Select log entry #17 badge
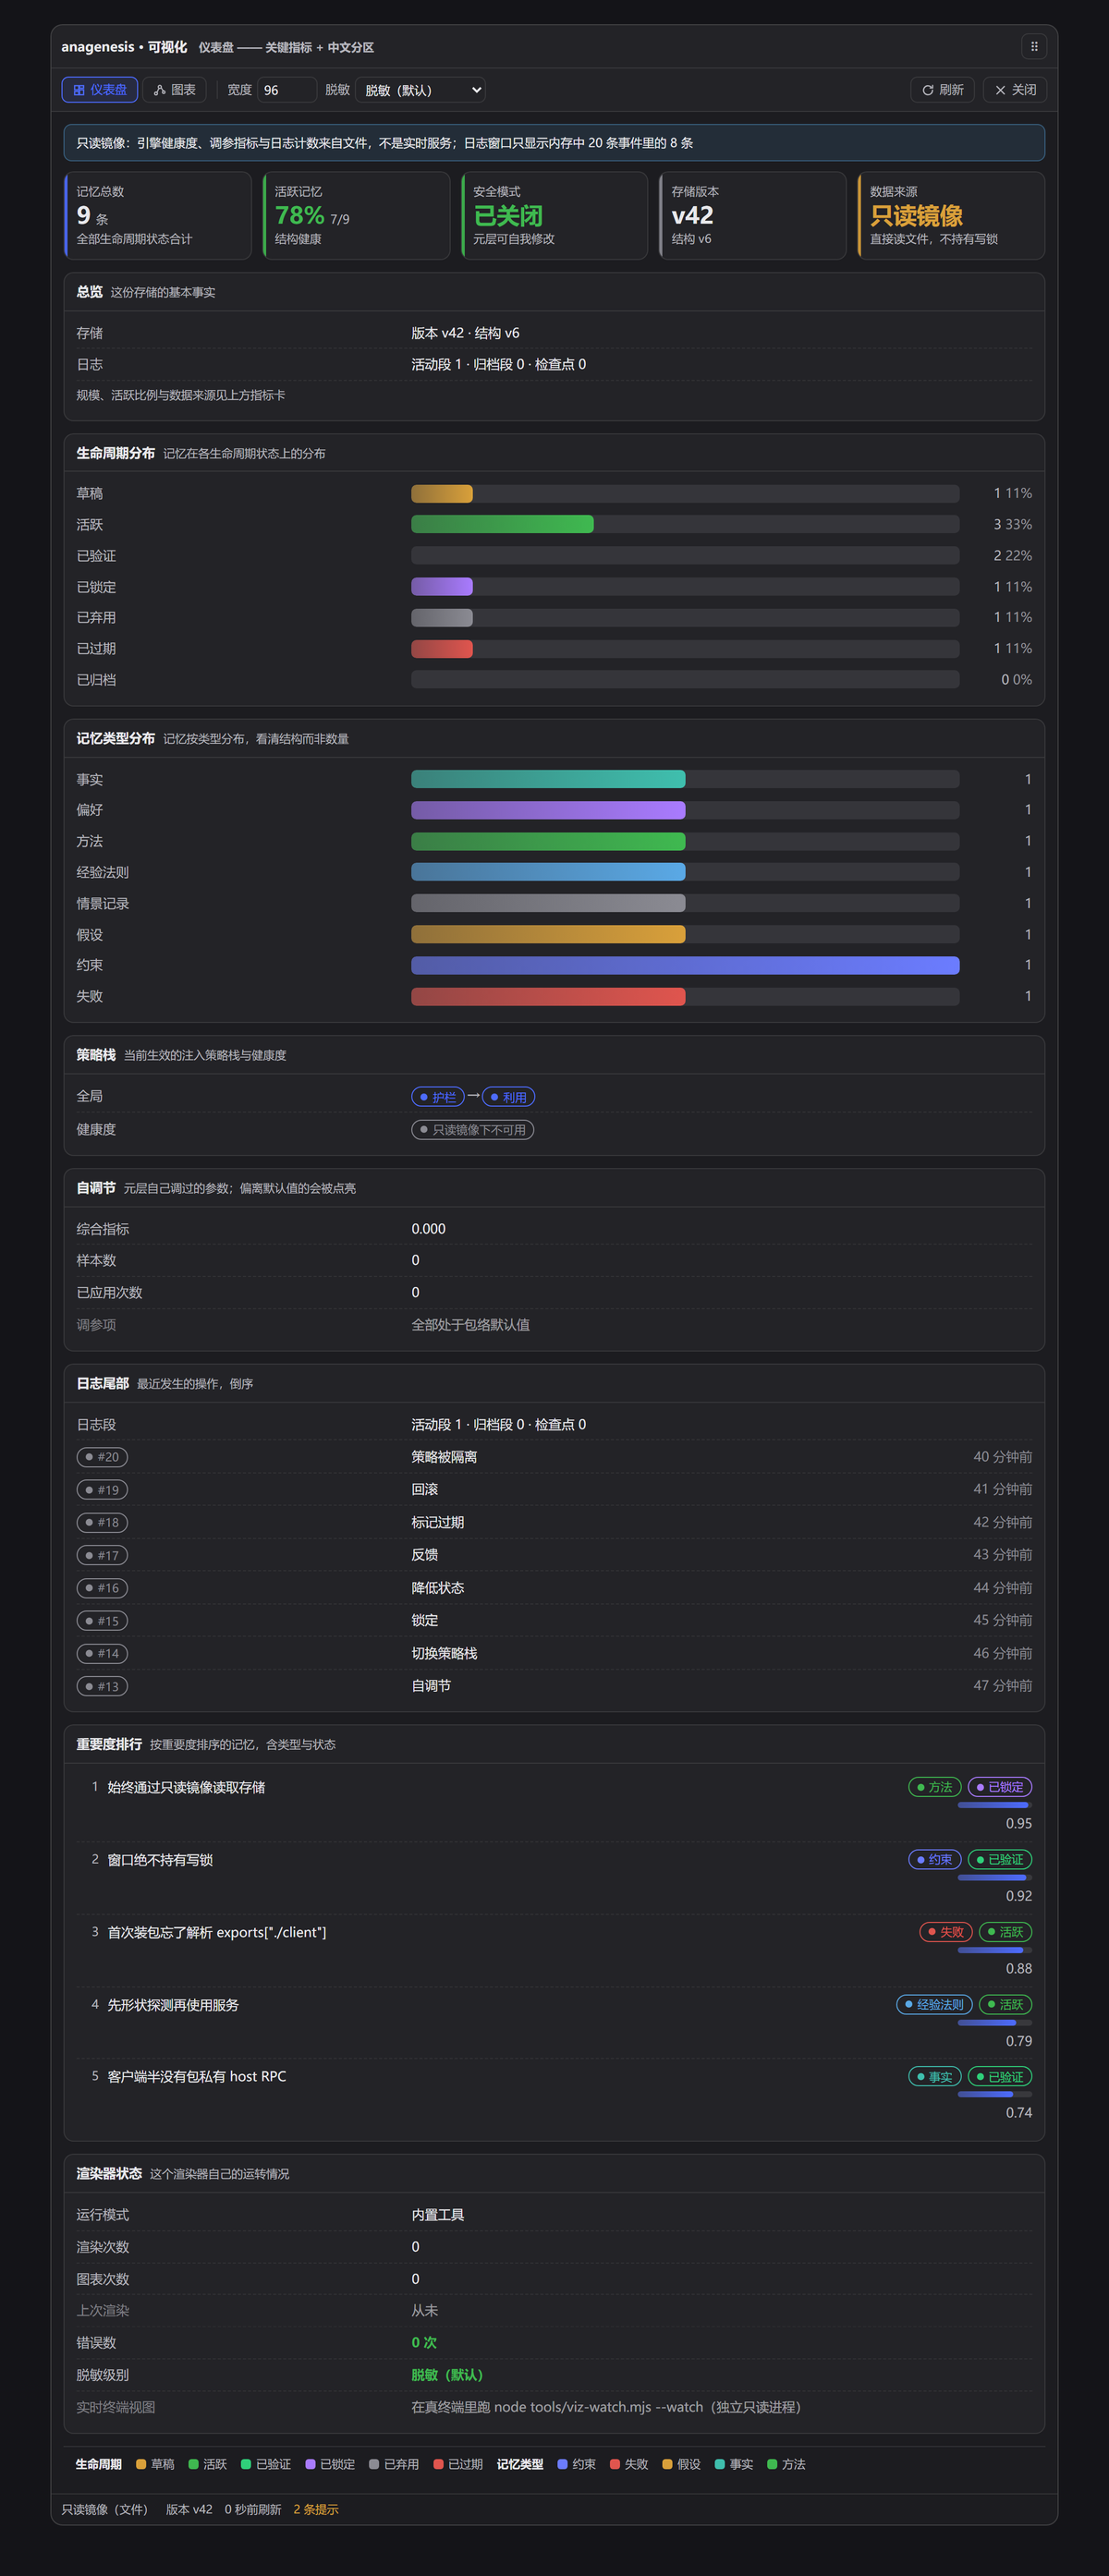Image resolution: width=1109 pixels, height=2576 pixels. click(103, 1555)
